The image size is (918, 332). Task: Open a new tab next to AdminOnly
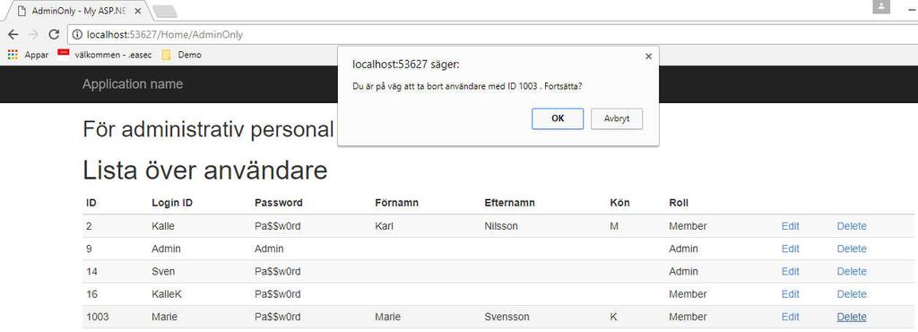165,11
